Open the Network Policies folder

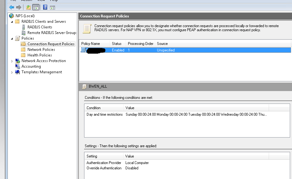coord(41,50)
